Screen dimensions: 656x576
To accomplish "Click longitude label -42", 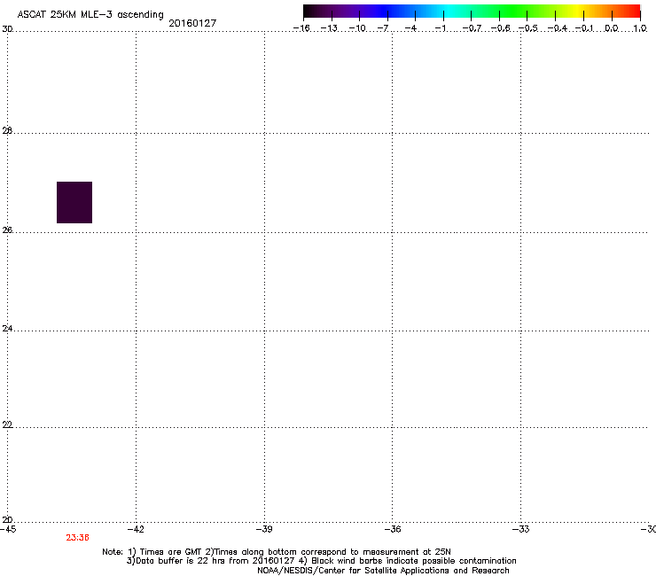I will (x=136, y=529).
